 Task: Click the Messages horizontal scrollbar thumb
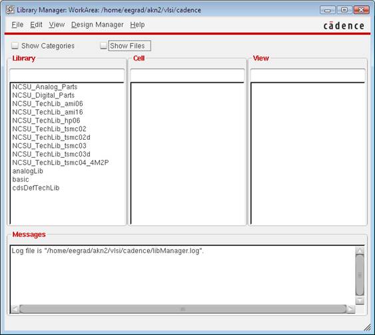click(183, 309)
